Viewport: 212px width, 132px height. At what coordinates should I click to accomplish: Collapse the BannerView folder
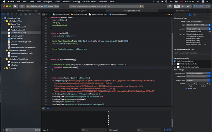pyautogui.click(x=7, y=24)
